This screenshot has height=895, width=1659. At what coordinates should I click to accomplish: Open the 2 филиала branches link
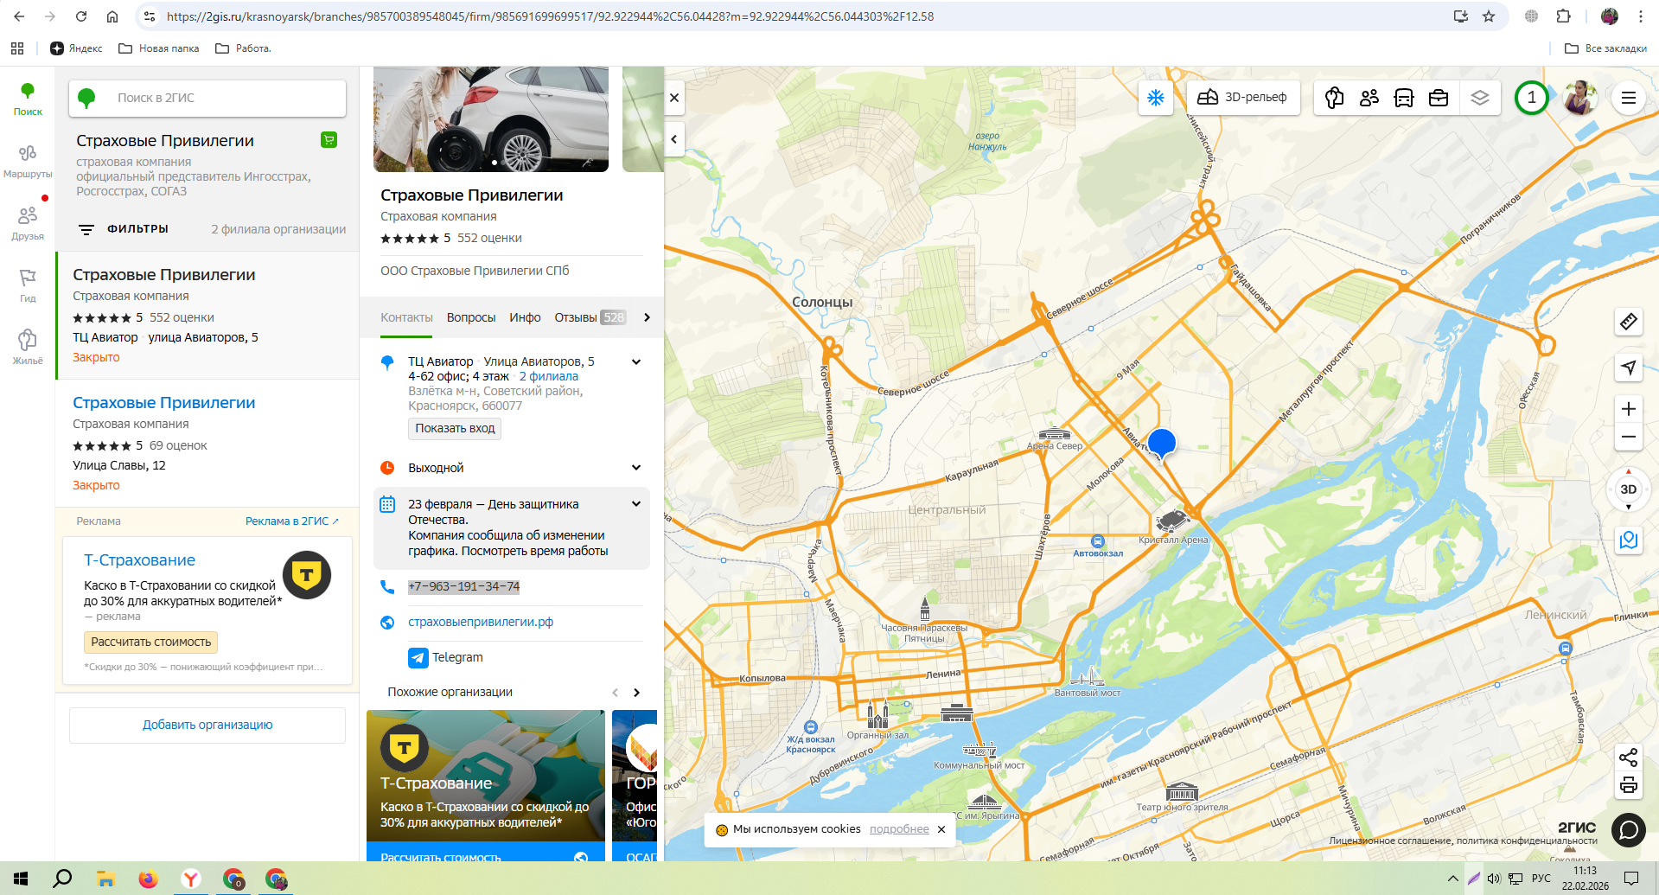click(549, 376)
